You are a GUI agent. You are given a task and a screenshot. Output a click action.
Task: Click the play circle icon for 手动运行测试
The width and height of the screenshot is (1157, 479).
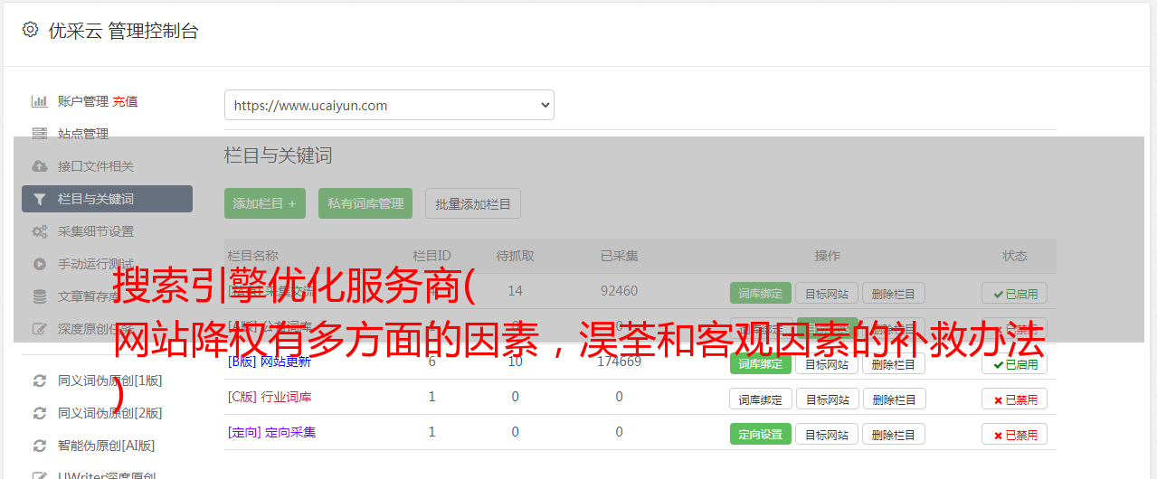click(x=39, y=264)
